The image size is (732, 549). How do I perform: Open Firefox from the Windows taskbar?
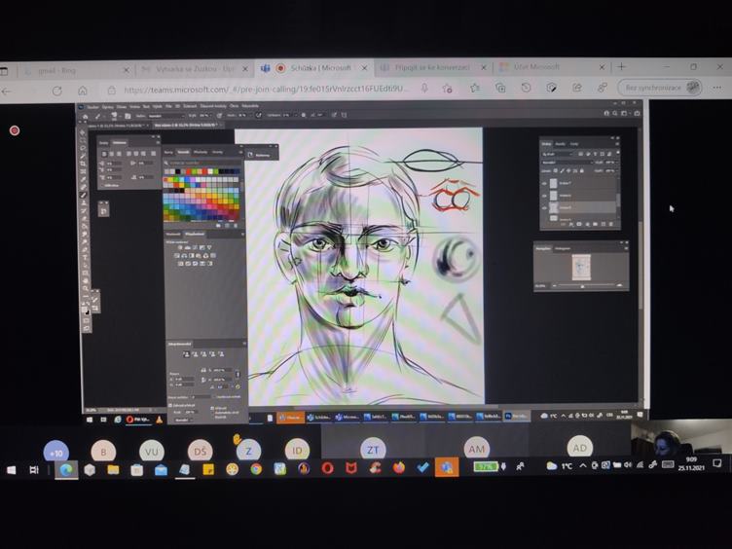[399, 468]
